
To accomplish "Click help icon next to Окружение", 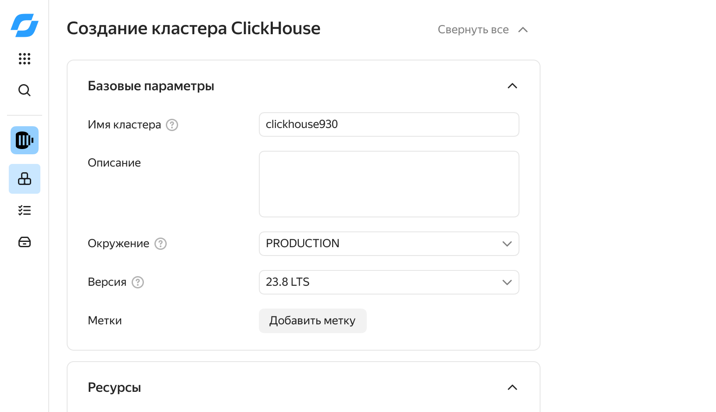I will pos(161,244).
